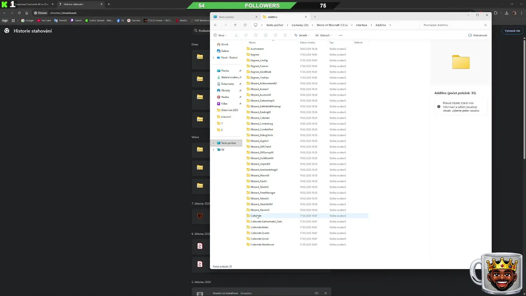Add a new Explorer tab with plus button
Screen dimensions: 526x296
[315, 17]
